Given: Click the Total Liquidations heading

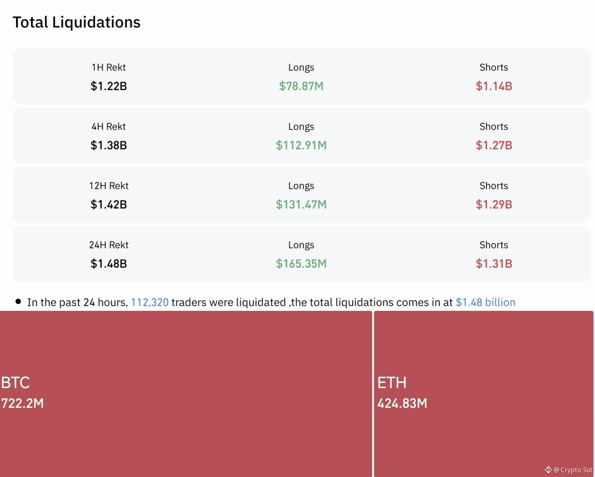Looking at the screenshot, I should coord(77,22).
